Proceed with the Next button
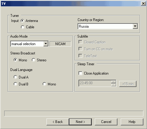 pyautogui.click(x=80, y=122)
